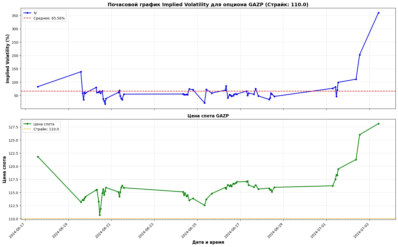Click the "120.0" tick on the spot price axis
Image resolution: width=398 pixels, height=247 pixels.
14,166
